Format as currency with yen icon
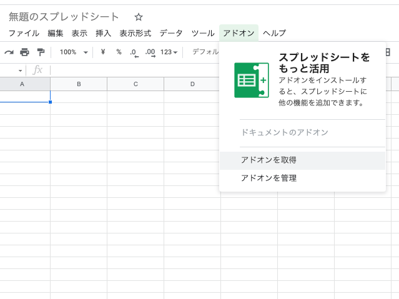This screenshot has width=399, height=299. (x=103, y=52)
